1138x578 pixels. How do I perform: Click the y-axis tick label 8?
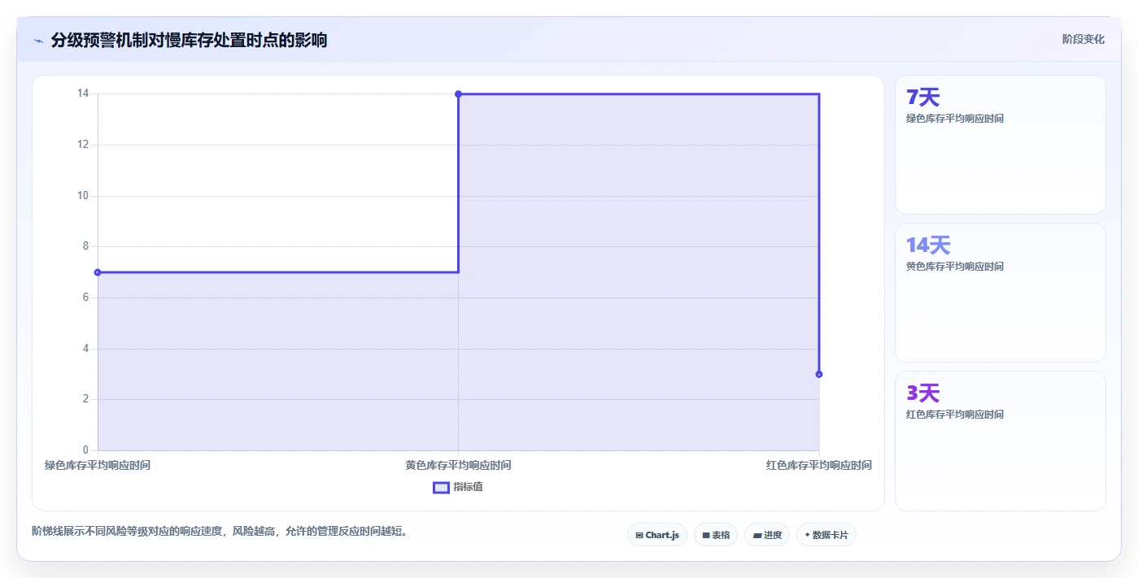pyautogui.click(x=85, y=246)
